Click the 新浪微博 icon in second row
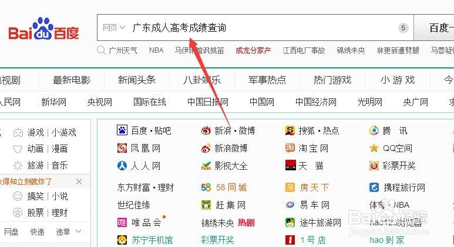The image size is (454, 247). tap(206, 148)
